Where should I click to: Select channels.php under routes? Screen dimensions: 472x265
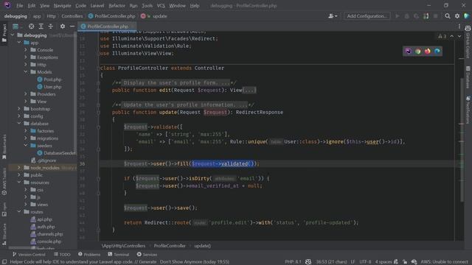pos(46,234)
